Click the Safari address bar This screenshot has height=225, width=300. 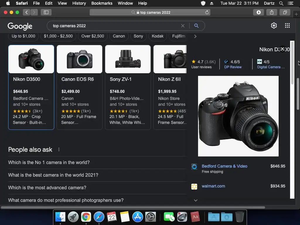click(x=150, y=12)
